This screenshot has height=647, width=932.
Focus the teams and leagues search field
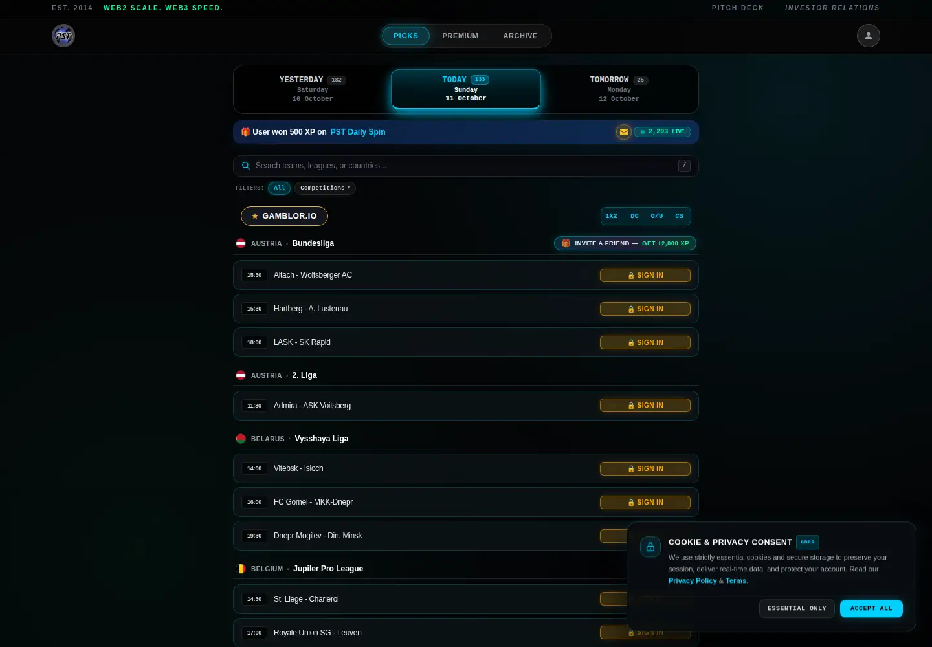(466, 166)
